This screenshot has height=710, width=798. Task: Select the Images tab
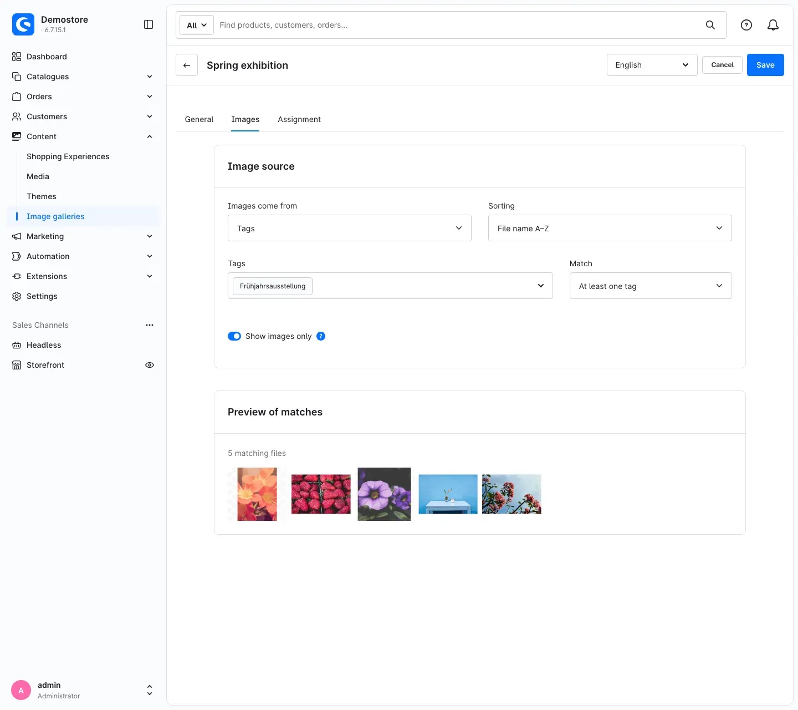[245, 119]
